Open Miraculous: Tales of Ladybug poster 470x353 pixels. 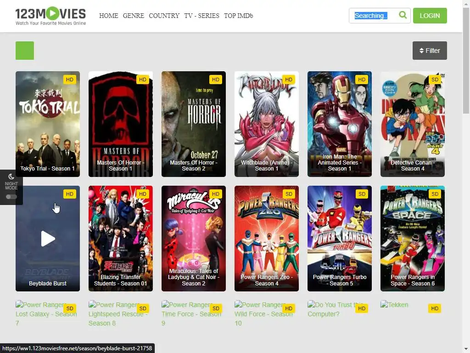pyautogui.click(x=194, y=239)
